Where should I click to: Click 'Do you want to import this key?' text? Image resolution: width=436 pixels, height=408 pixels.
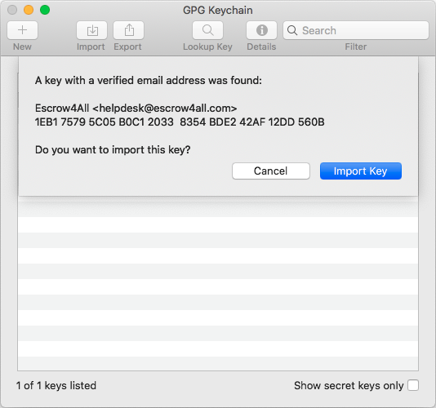(113, 150)
